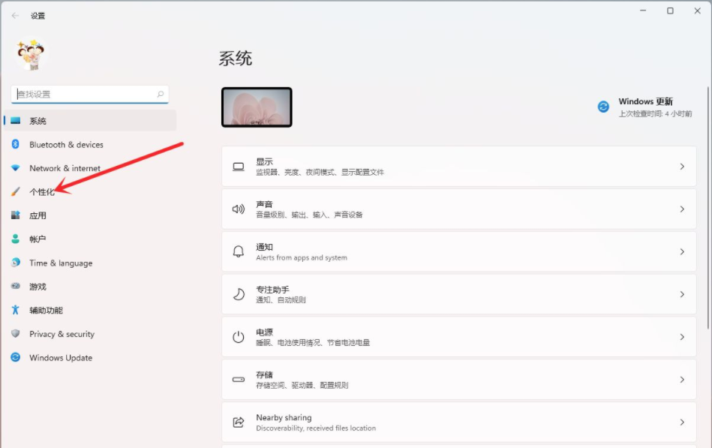Expand the Nearby sharing row chevron
This screenshot has width=712, height=448.
coord(682,422)
